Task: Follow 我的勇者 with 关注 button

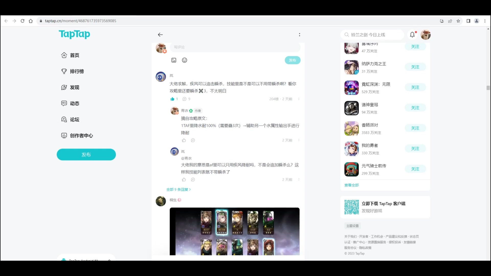Action: [x=415, y=149]
